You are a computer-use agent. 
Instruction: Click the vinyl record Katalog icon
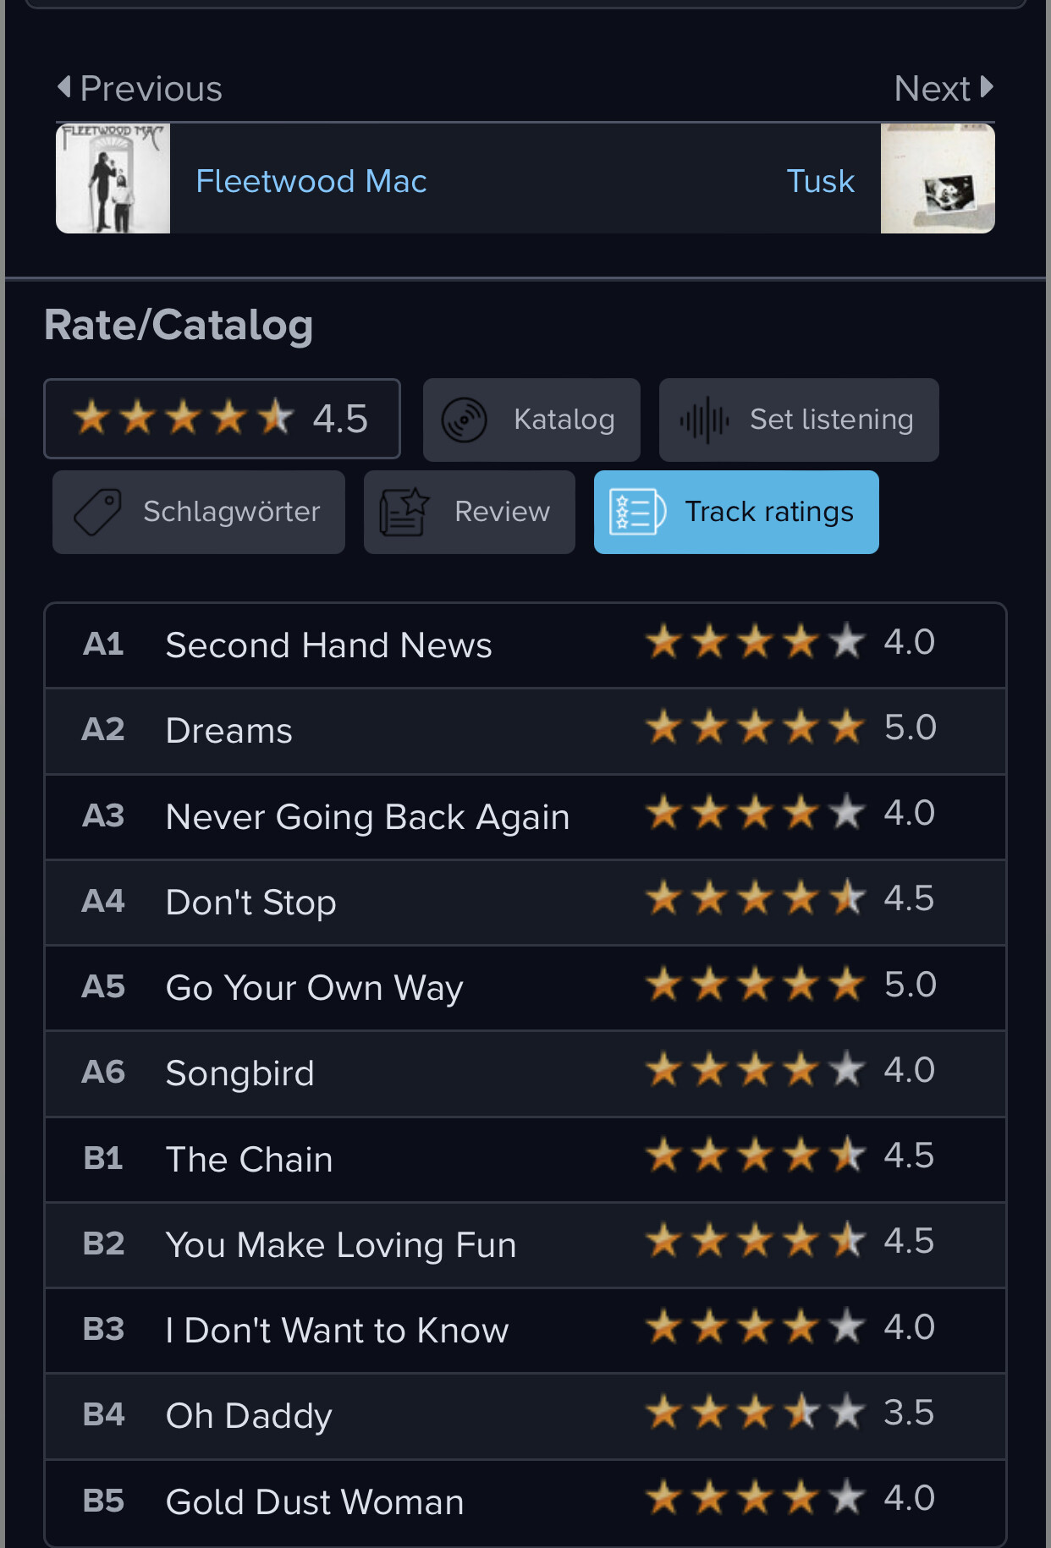pyautogui.click(x=464, y=420)
